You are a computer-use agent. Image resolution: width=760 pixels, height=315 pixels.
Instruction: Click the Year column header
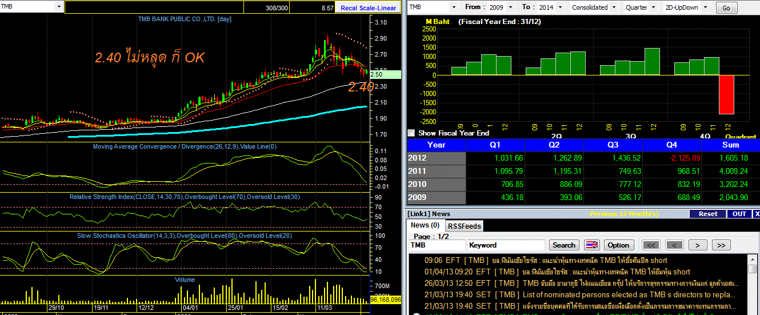click(436, 145)
